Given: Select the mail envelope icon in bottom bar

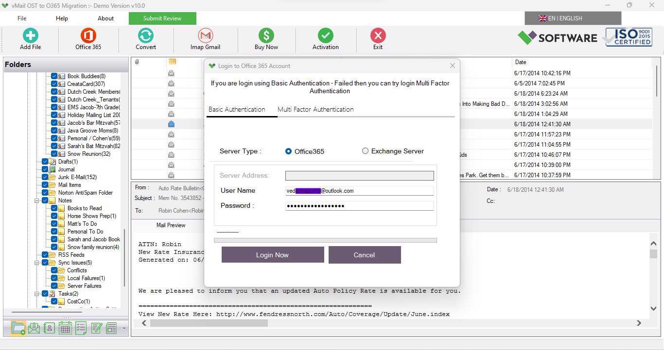Looking at the screenshot, I should [x=34, y=328].
